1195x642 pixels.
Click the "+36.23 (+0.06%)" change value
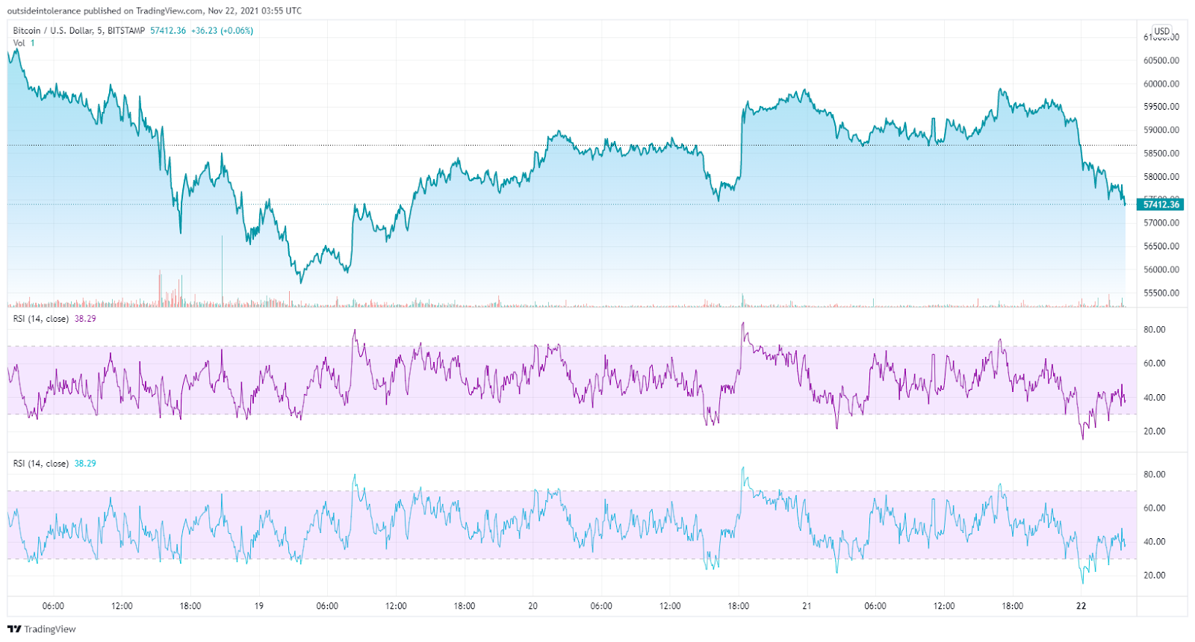(222, 31)
